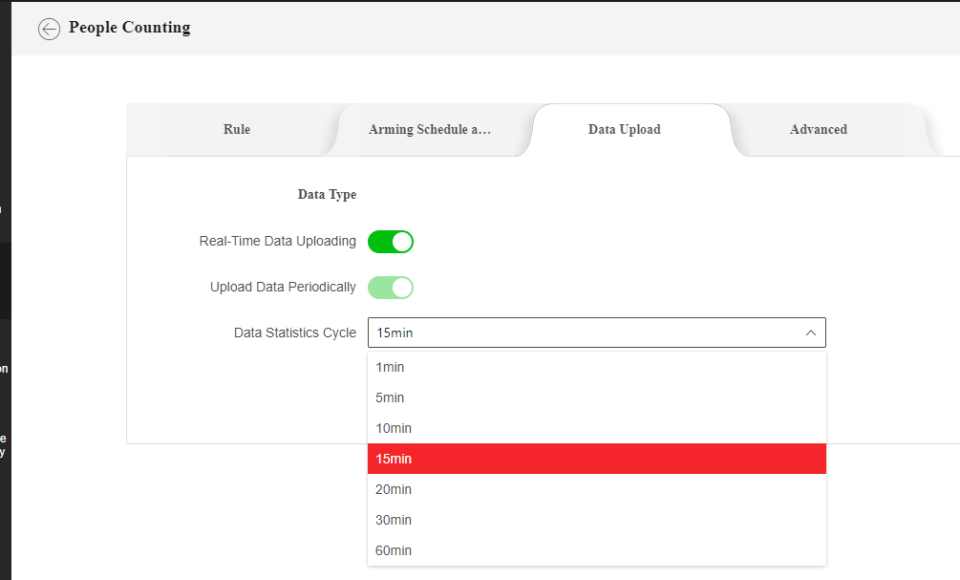The height and width of the screenshot is (580, 960).
Task: Select the 60min cycle option
Action: click(x=393, y=550)
